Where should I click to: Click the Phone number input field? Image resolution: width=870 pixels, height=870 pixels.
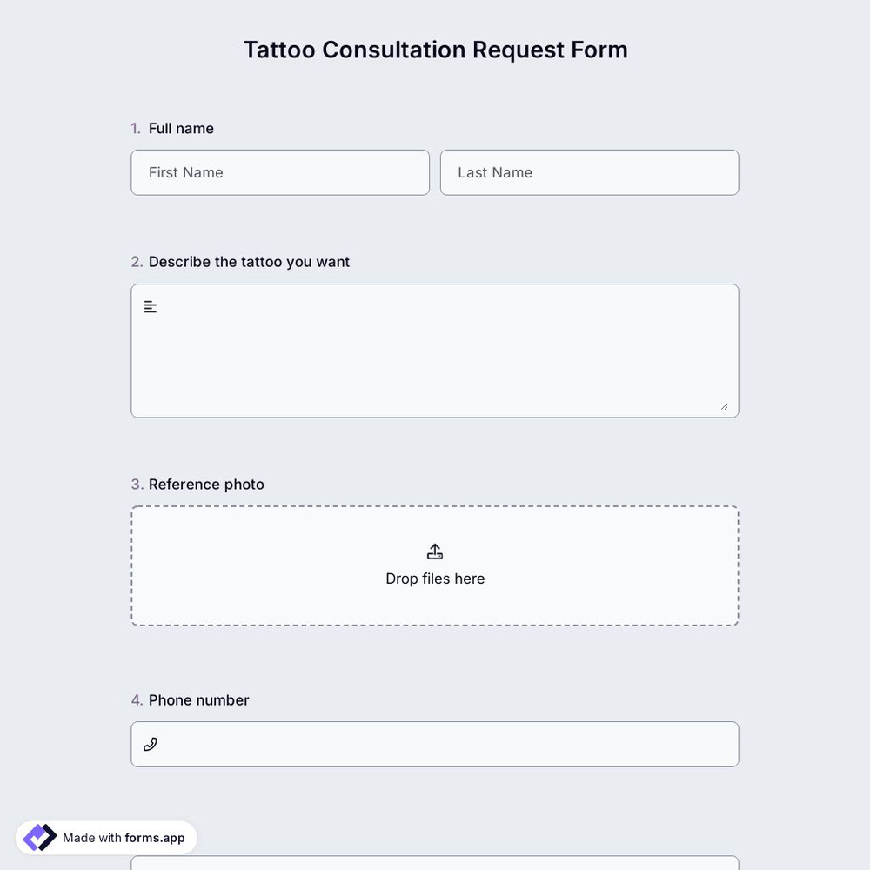click(x=435, y=744)
